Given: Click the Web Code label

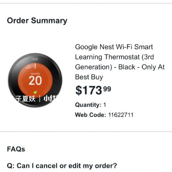Looking at the screenshot, I should coord(90,115).
